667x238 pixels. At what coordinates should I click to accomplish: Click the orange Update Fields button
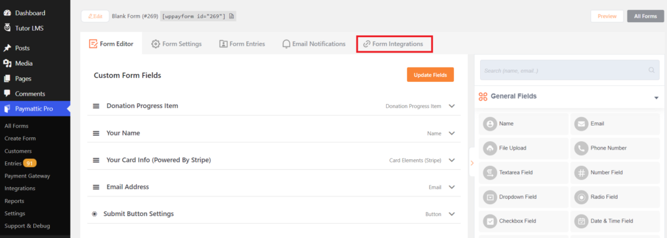click(430, 75)
